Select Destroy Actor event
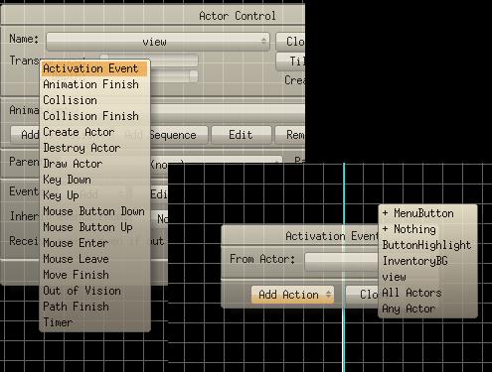Viewport: 492px width, 372px height. click(94, 148)
